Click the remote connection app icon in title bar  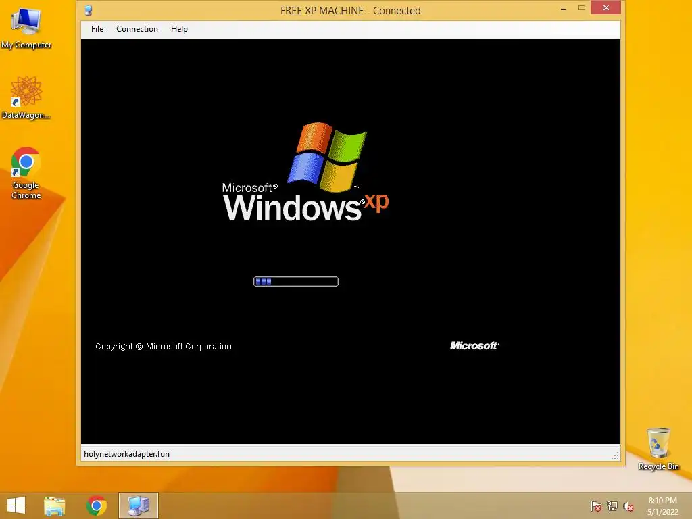89,10
